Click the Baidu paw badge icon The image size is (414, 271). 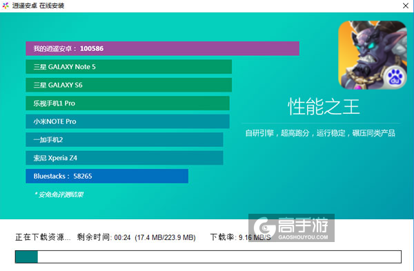coord(395,78)
